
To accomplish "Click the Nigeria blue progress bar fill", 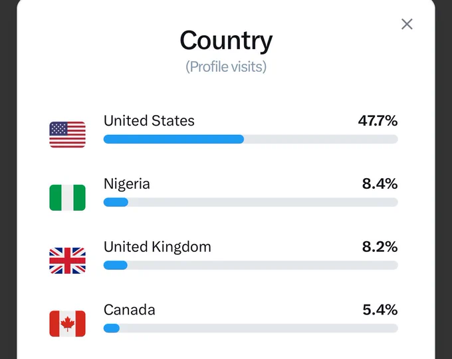I will (116, 202).
